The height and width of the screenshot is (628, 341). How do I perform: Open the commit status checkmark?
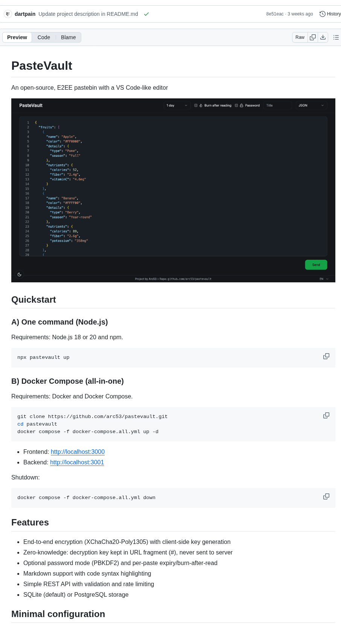[x=146, y=14]
